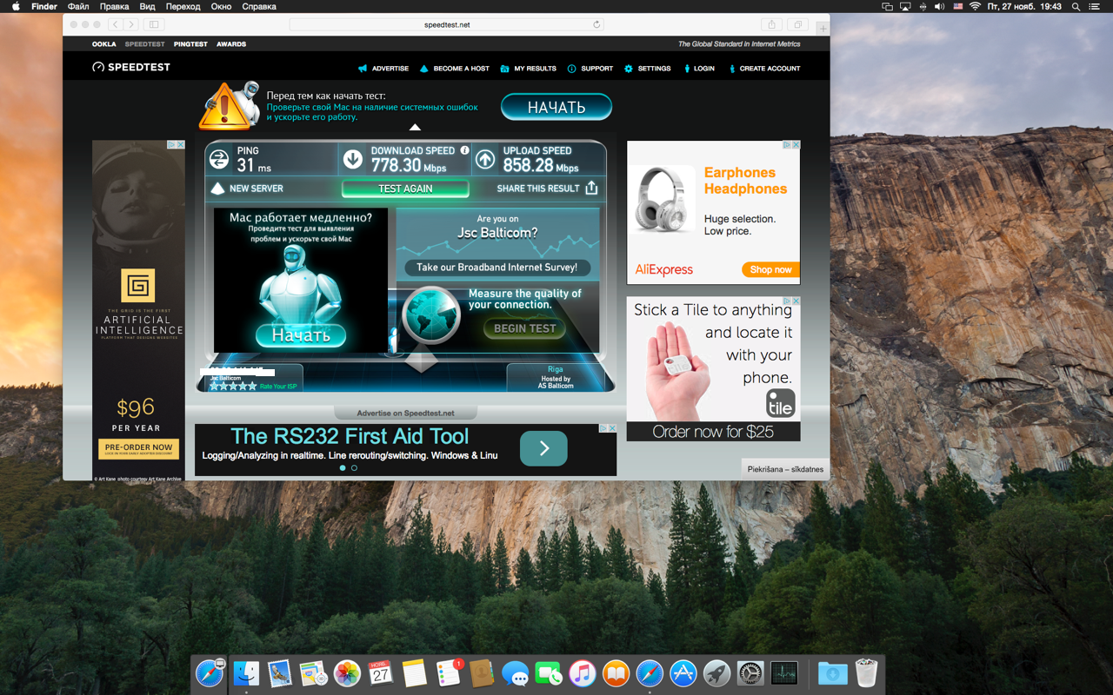Click the Tile logo in the ad

point(780,402)
